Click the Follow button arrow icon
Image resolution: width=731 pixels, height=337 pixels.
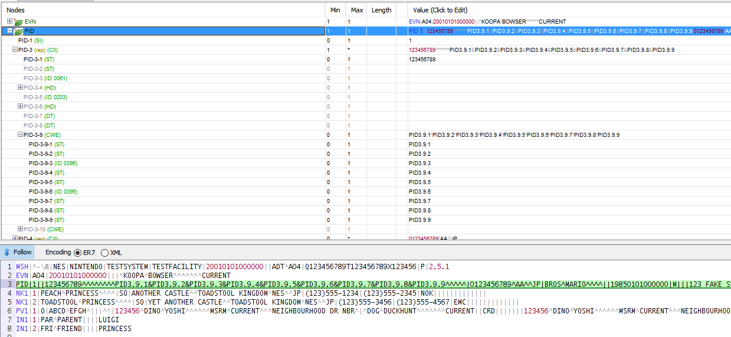point(7,253)
